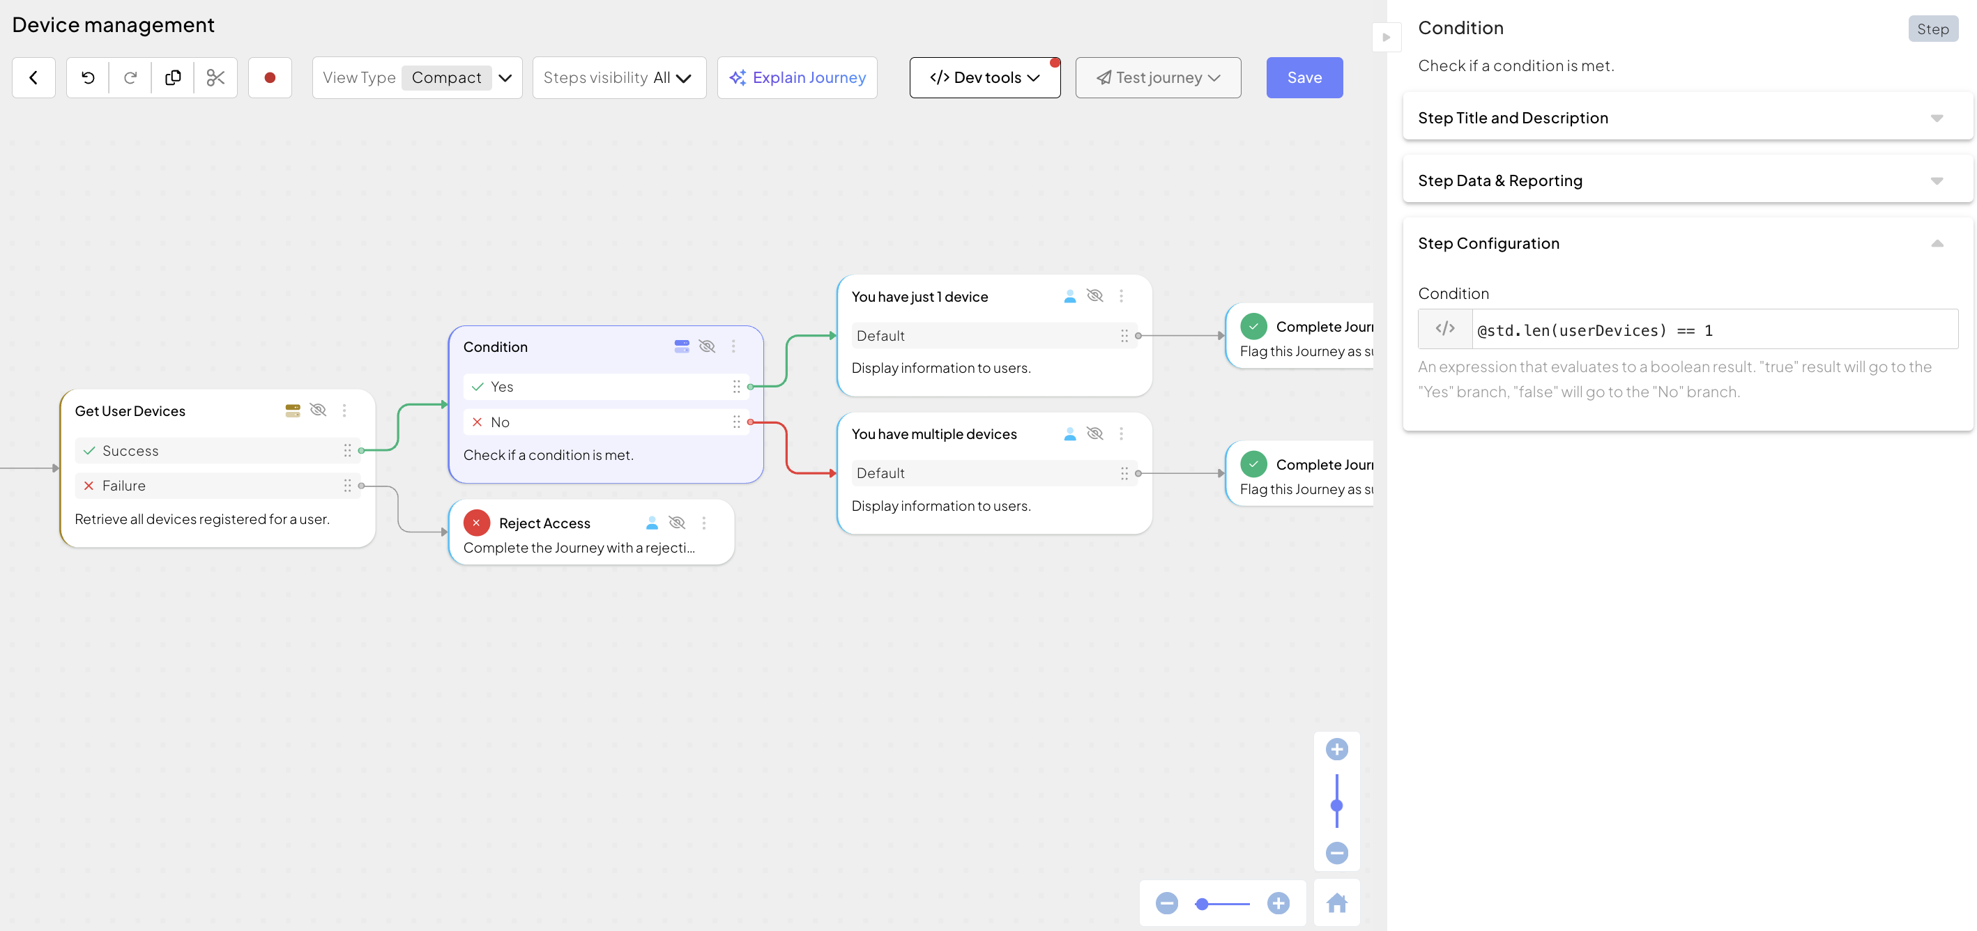1977x931 pixels.
Task: Click the red record button
Action: pyautogui.click(x=270, y=77)
